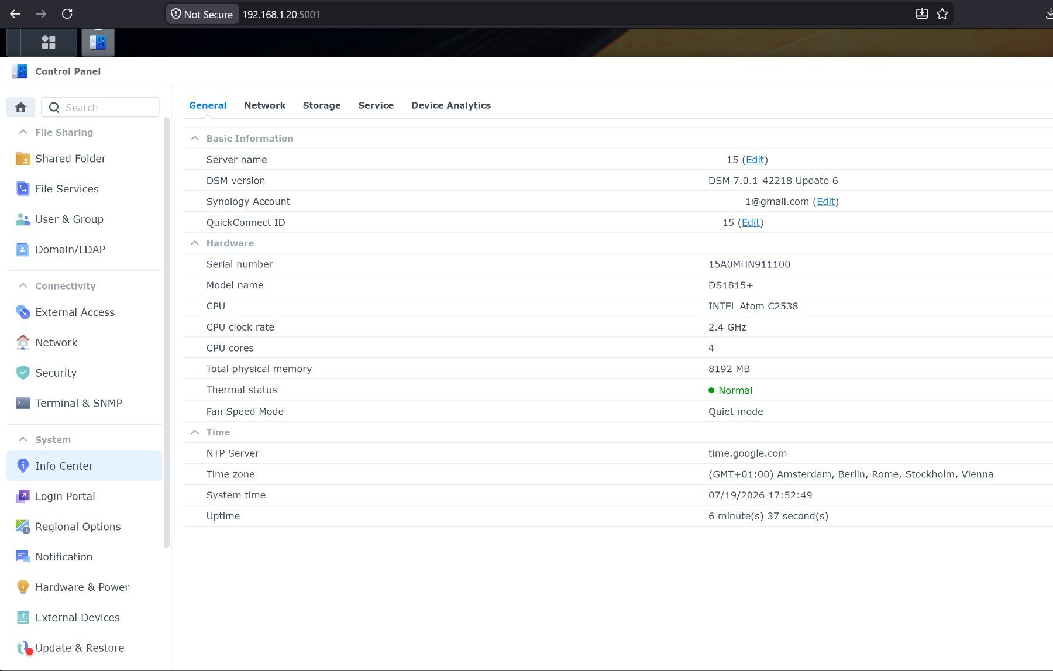Click Quiet mode fan speed value
Image resolution: width=1053 pixels, height=671 pixels.
735,412
